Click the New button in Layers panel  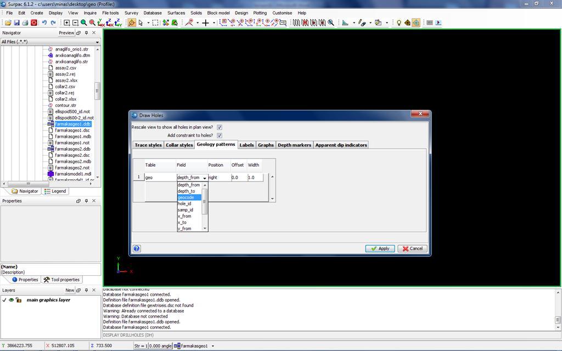click(70, 290)
